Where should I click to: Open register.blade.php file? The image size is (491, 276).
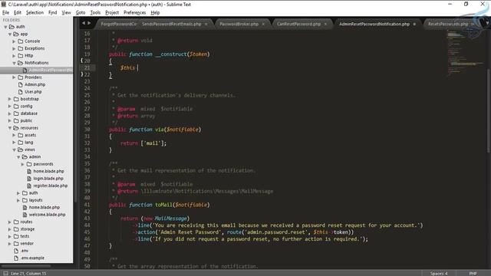tap(50, 186)
